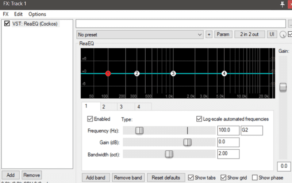The width and height of the screenshot is (292, 183).
Task: Select band point 3 on EQ graph
Action: click(x=173, y=74)
